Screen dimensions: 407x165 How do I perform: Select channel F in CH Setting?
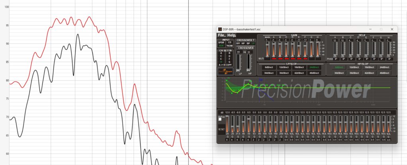click(229, 59)
